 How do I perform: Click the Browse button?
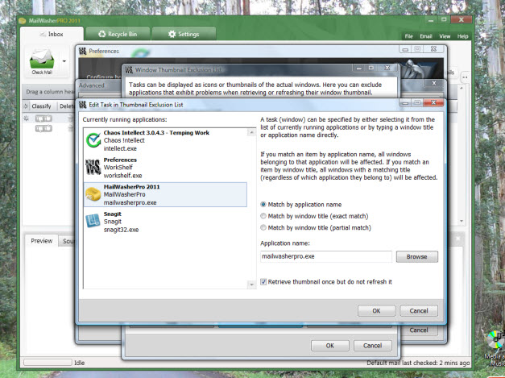click(416, 257)
